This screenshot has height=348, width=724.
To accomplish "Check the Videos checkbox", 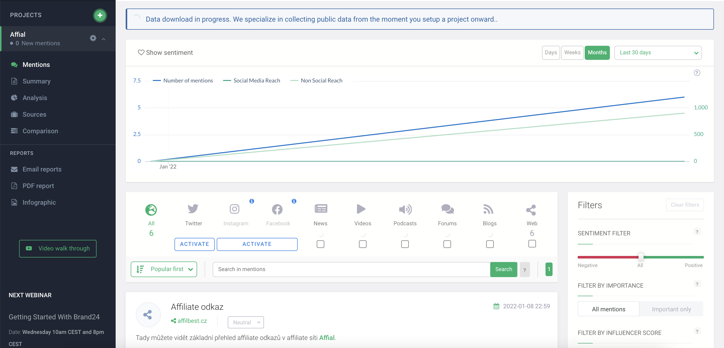I will click(363, 244).
